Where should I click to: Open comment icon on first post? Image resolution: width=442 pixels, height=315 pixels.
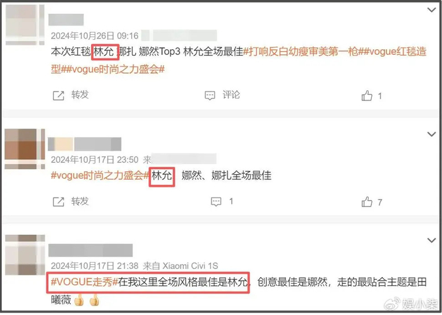(x=210, y=95)
